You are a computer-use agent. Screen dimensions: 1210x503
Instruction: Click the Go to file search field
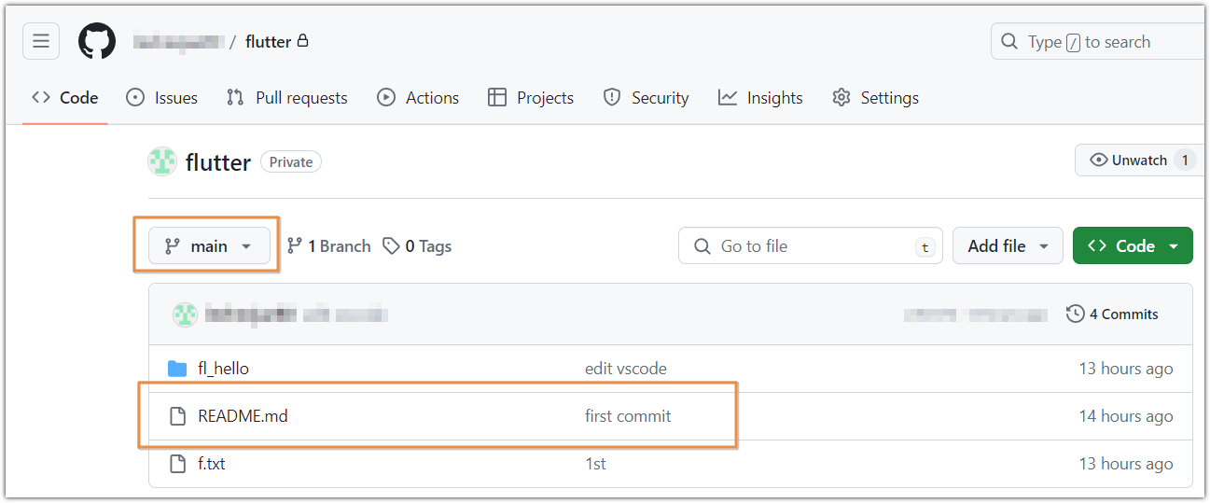click(x=811, y=246)
